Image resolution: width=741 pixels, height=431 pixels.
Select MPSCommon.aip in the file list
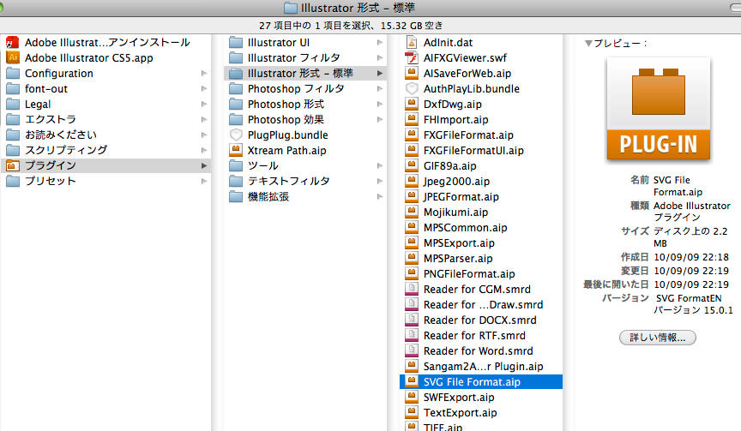click(x=481, y=228)
